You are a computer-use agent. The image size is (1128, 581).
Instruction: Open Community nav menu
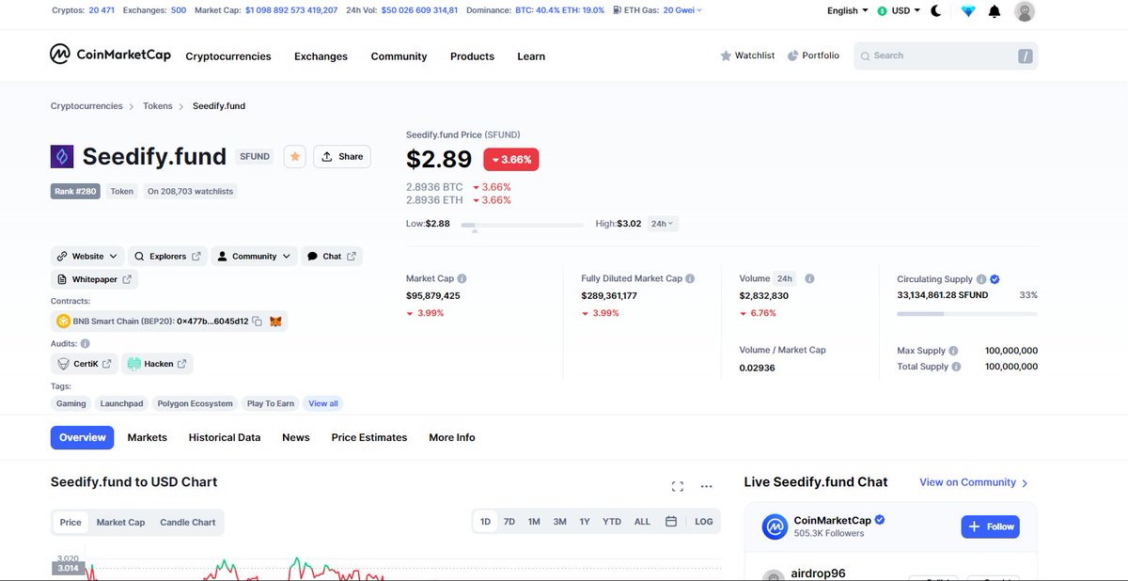pyautogui.click(x=399, y=56)
